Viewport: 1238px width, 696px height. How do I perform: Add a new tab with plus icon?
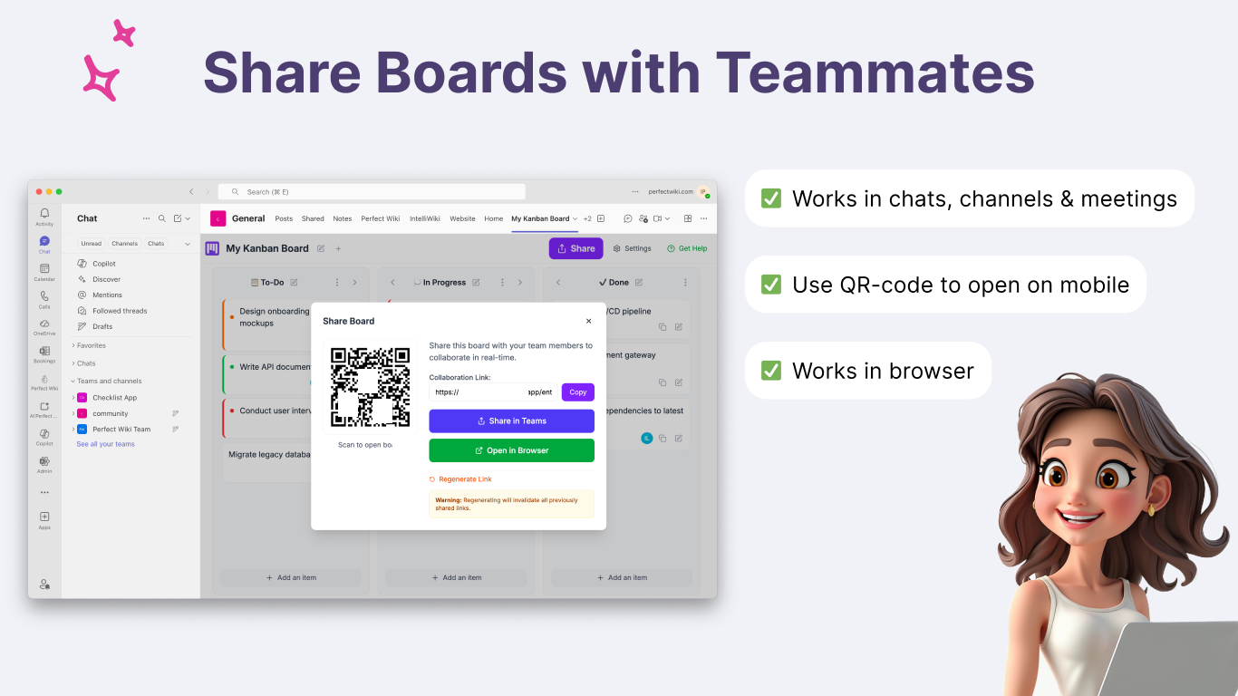pos(601,218)
